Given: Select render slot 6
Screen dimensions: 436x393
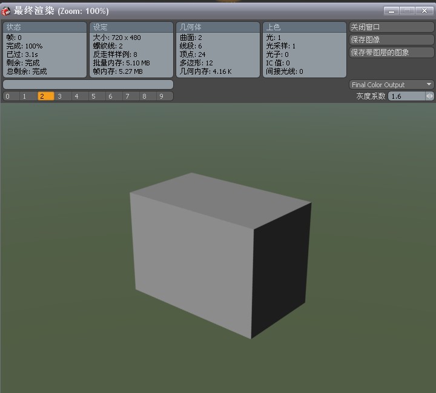Looking at the screenshot, I should (114, 96).
